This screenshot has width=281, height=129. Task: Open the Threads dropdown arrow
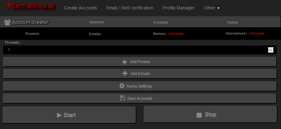coord(271,50)
